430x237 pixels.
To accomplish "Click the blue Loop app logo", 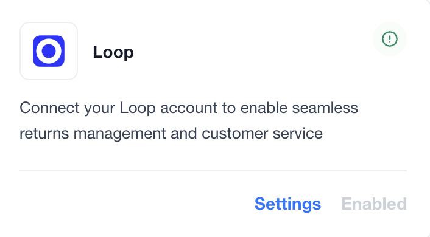I will [49, 51].
